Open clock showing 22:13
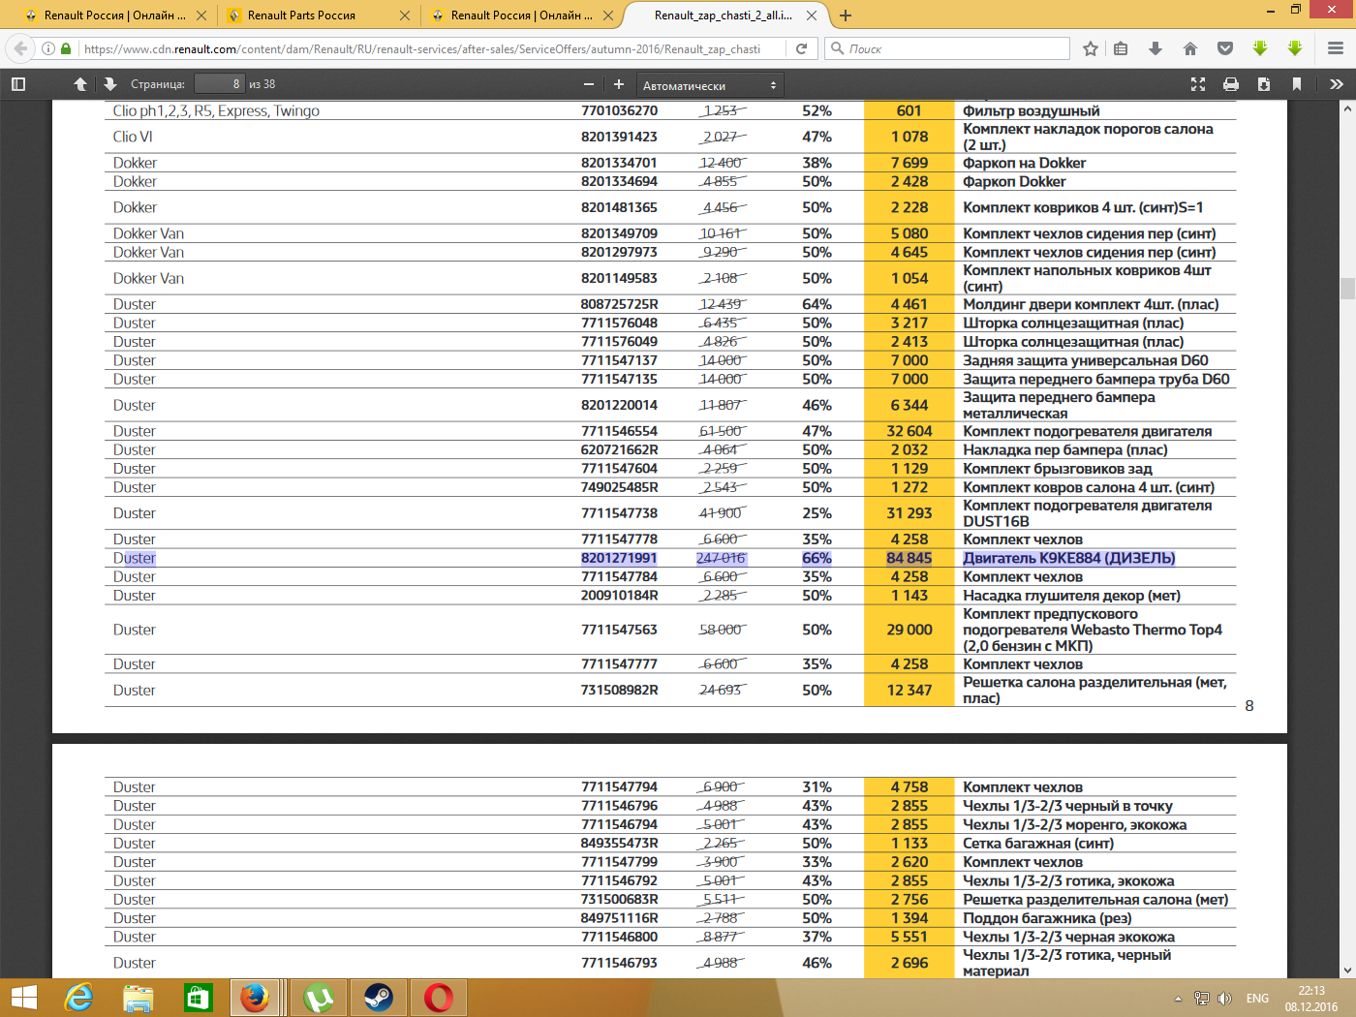Screen dimensions: 1356x1017 tap(1311, 999)
